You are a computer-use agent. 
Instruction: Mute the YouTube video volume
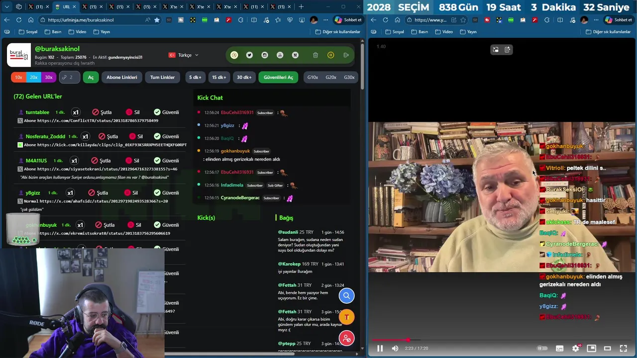tap(395, 349)
